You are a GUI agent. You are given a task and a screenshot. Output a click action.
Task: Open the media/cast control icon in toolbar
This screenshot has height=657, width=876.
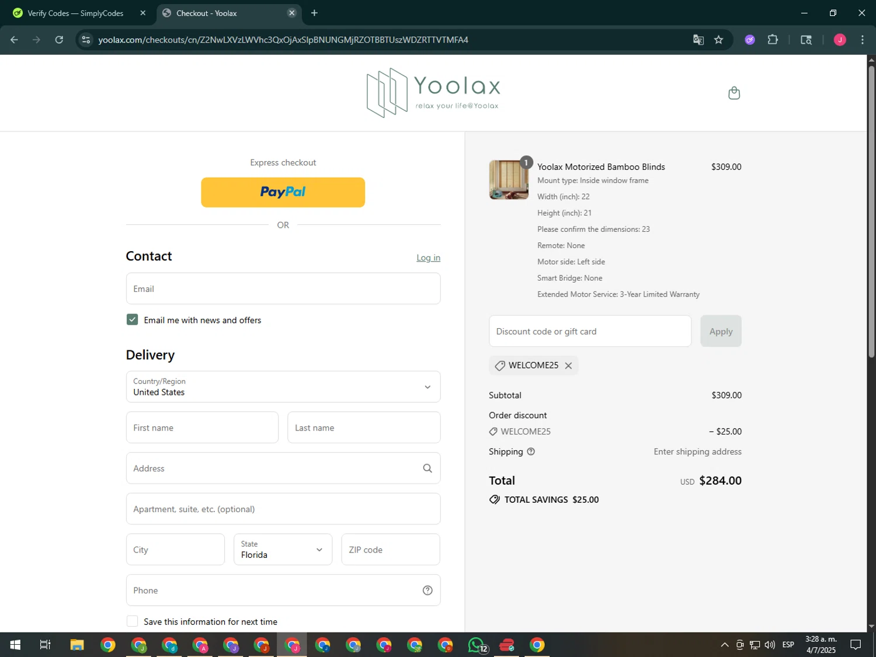[806, 40]
